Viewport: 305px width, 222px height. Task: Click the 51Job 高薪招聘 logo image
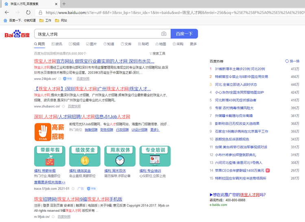click(x=50, y=132)
